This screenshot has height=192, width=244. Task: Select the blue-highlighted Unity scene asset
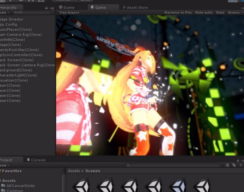[x=178, y=185]
